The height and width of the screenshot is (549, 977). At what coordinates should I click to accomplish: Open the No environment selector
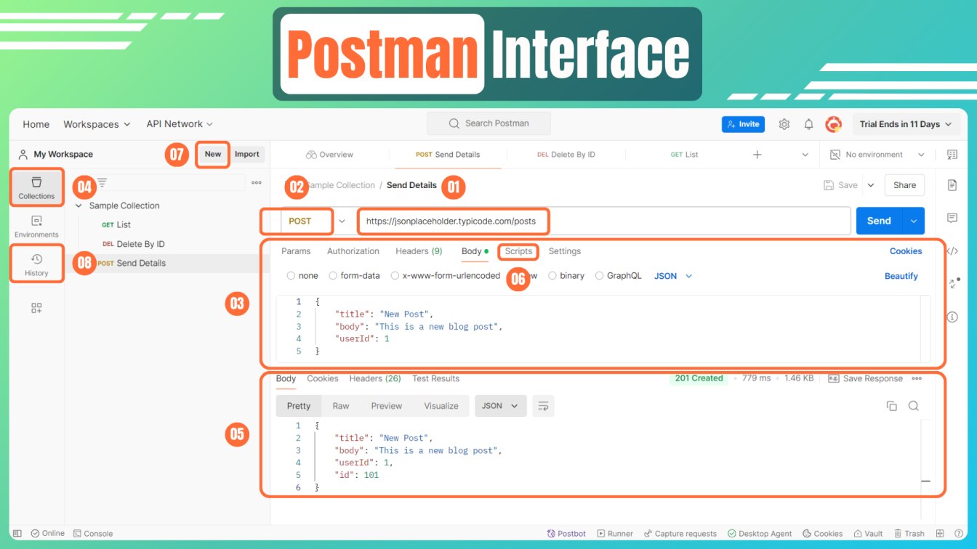pos(877,155)
